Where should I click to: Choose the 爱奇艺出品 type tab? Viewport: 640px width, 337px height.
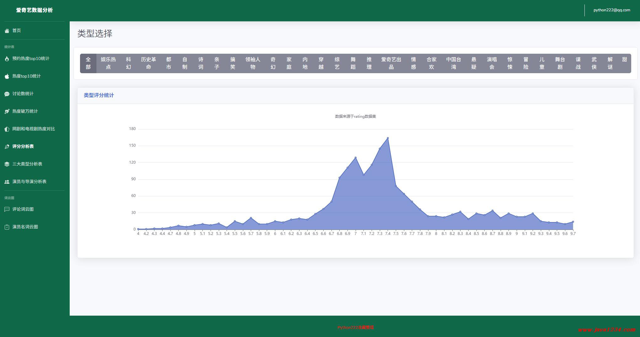tap(391, 63)
